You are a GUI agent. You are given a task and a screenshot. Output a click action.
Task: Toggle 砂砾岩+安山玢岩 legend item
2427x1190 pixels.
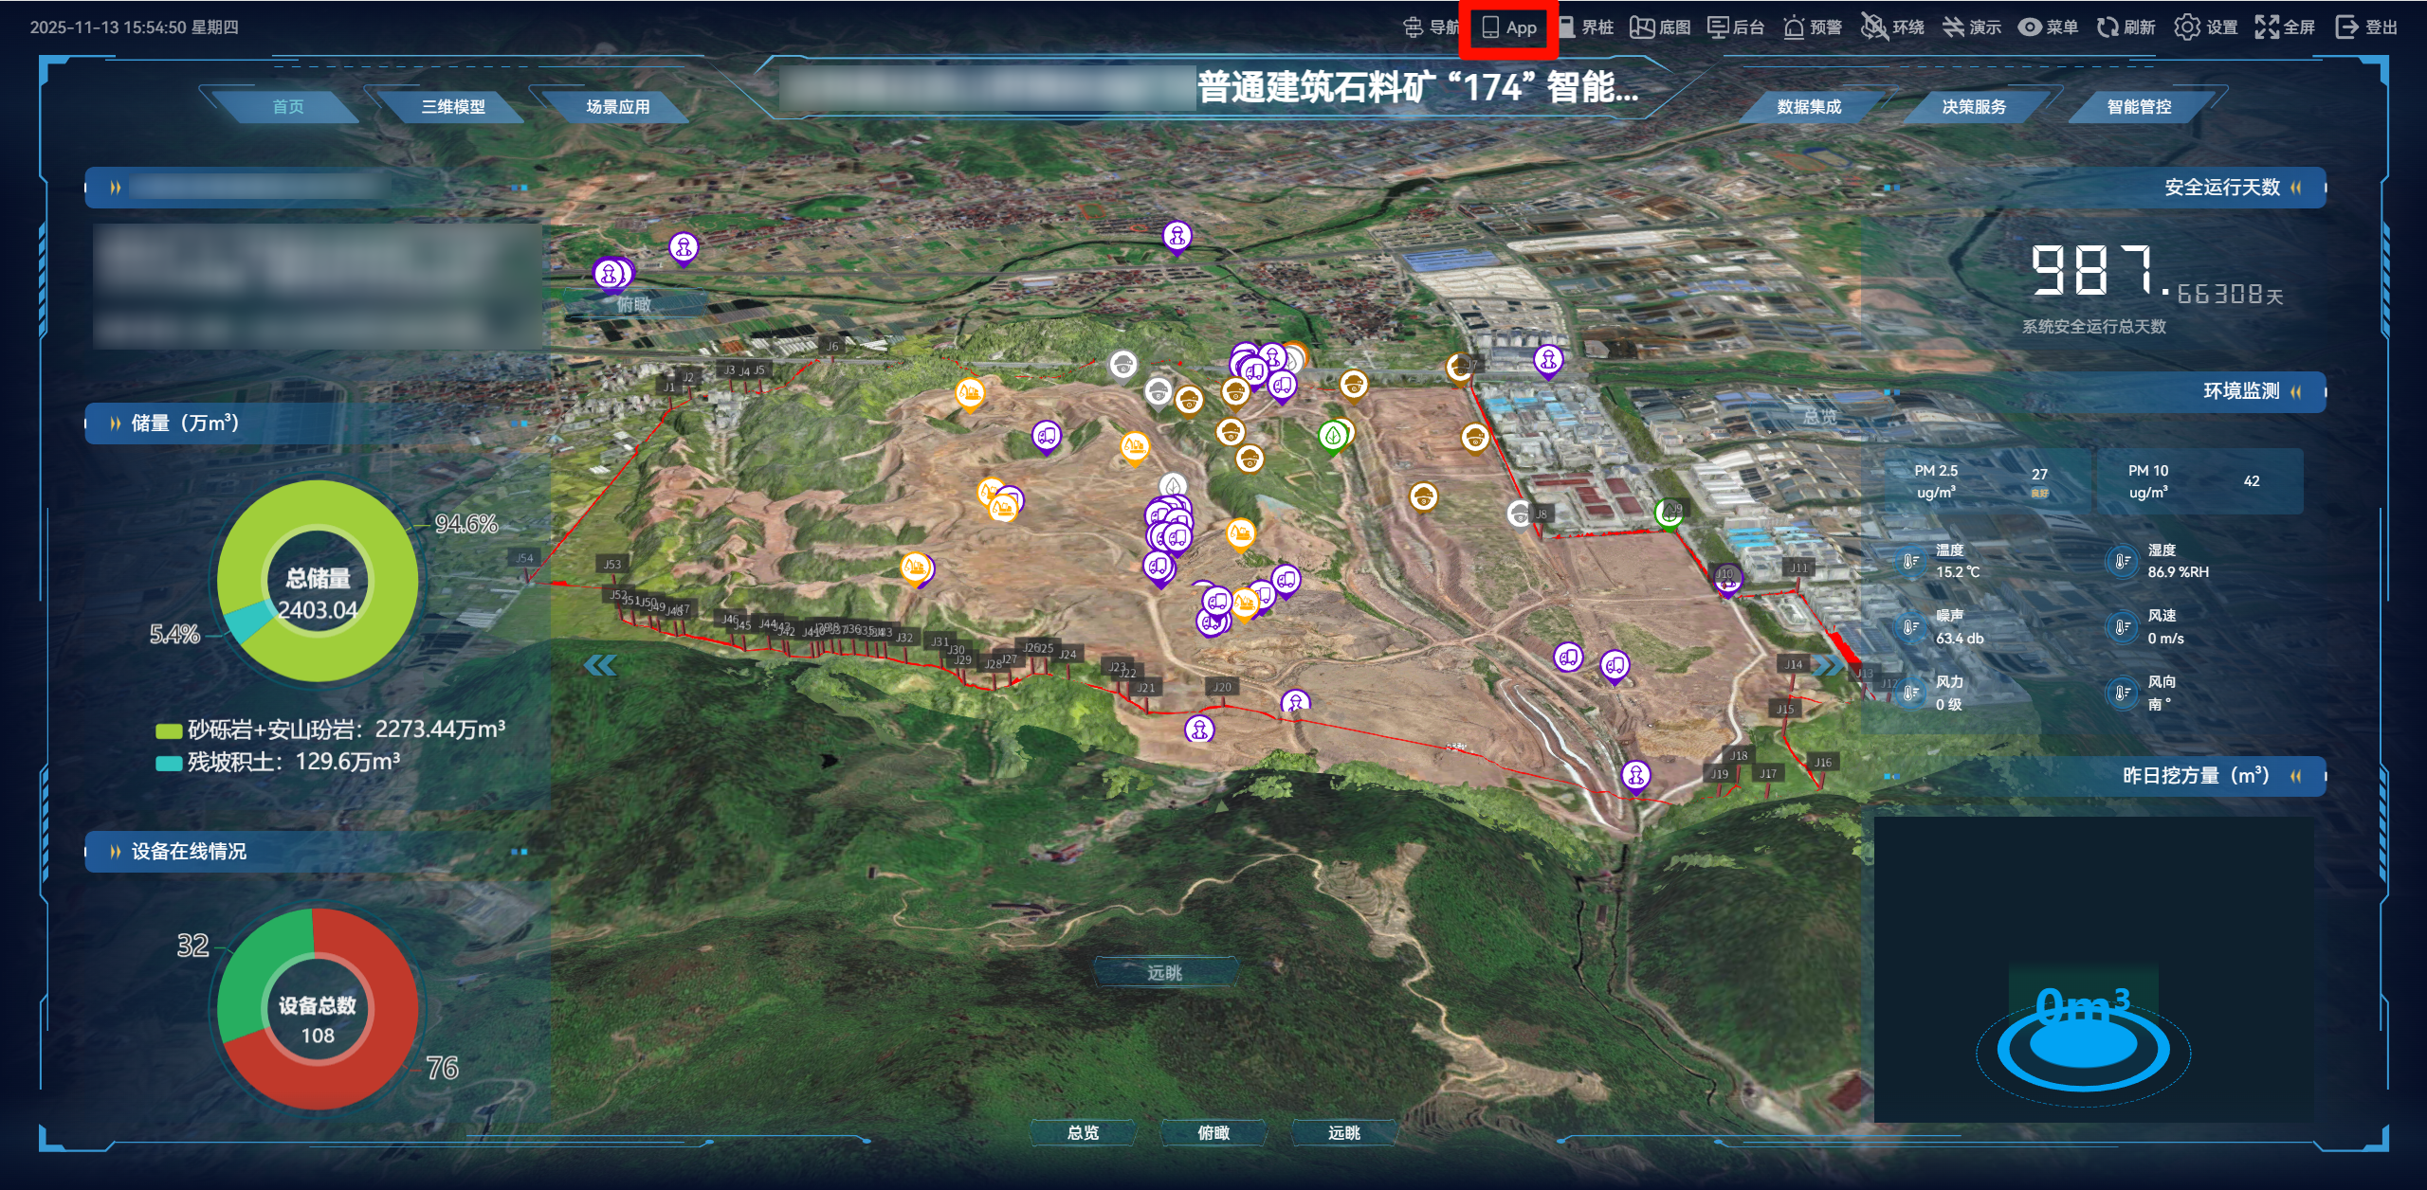[x=169, y=730]
